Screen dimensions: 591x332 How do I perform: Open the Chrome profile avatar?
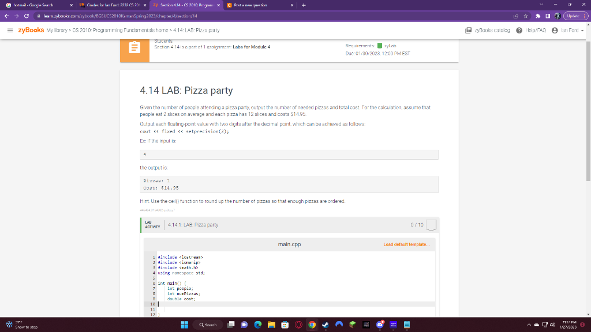coord(558,16)
